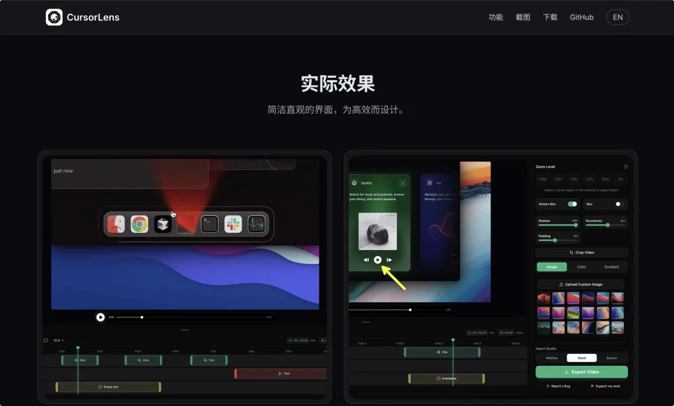Image resolution: width=674 pixels, height=406 pixels.
Task: Click the Chrome icon in the dock
Action: click(x=139, y=224)
